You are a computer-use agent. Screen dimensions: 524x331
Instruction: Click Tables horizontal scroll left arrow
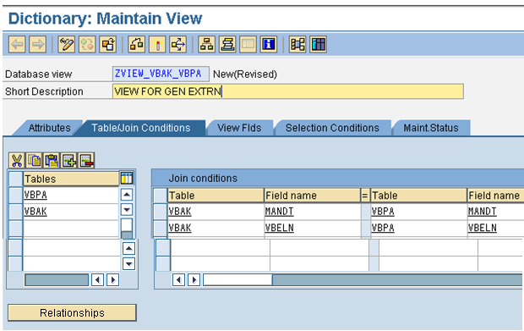(97, 280)
